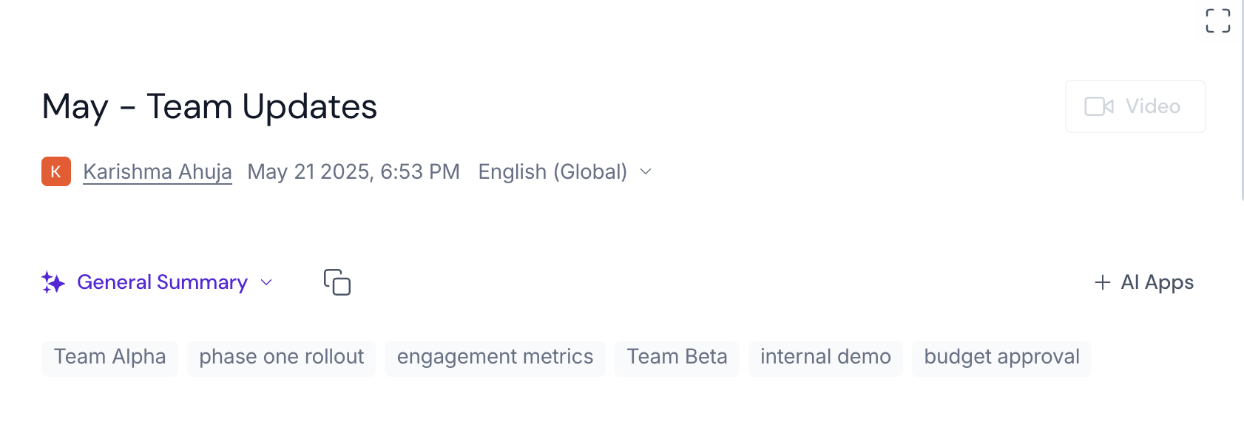The width and height of the screenshot is (1244, 430).
Task: Click the budget approval tag
Action: (1001, 357)
